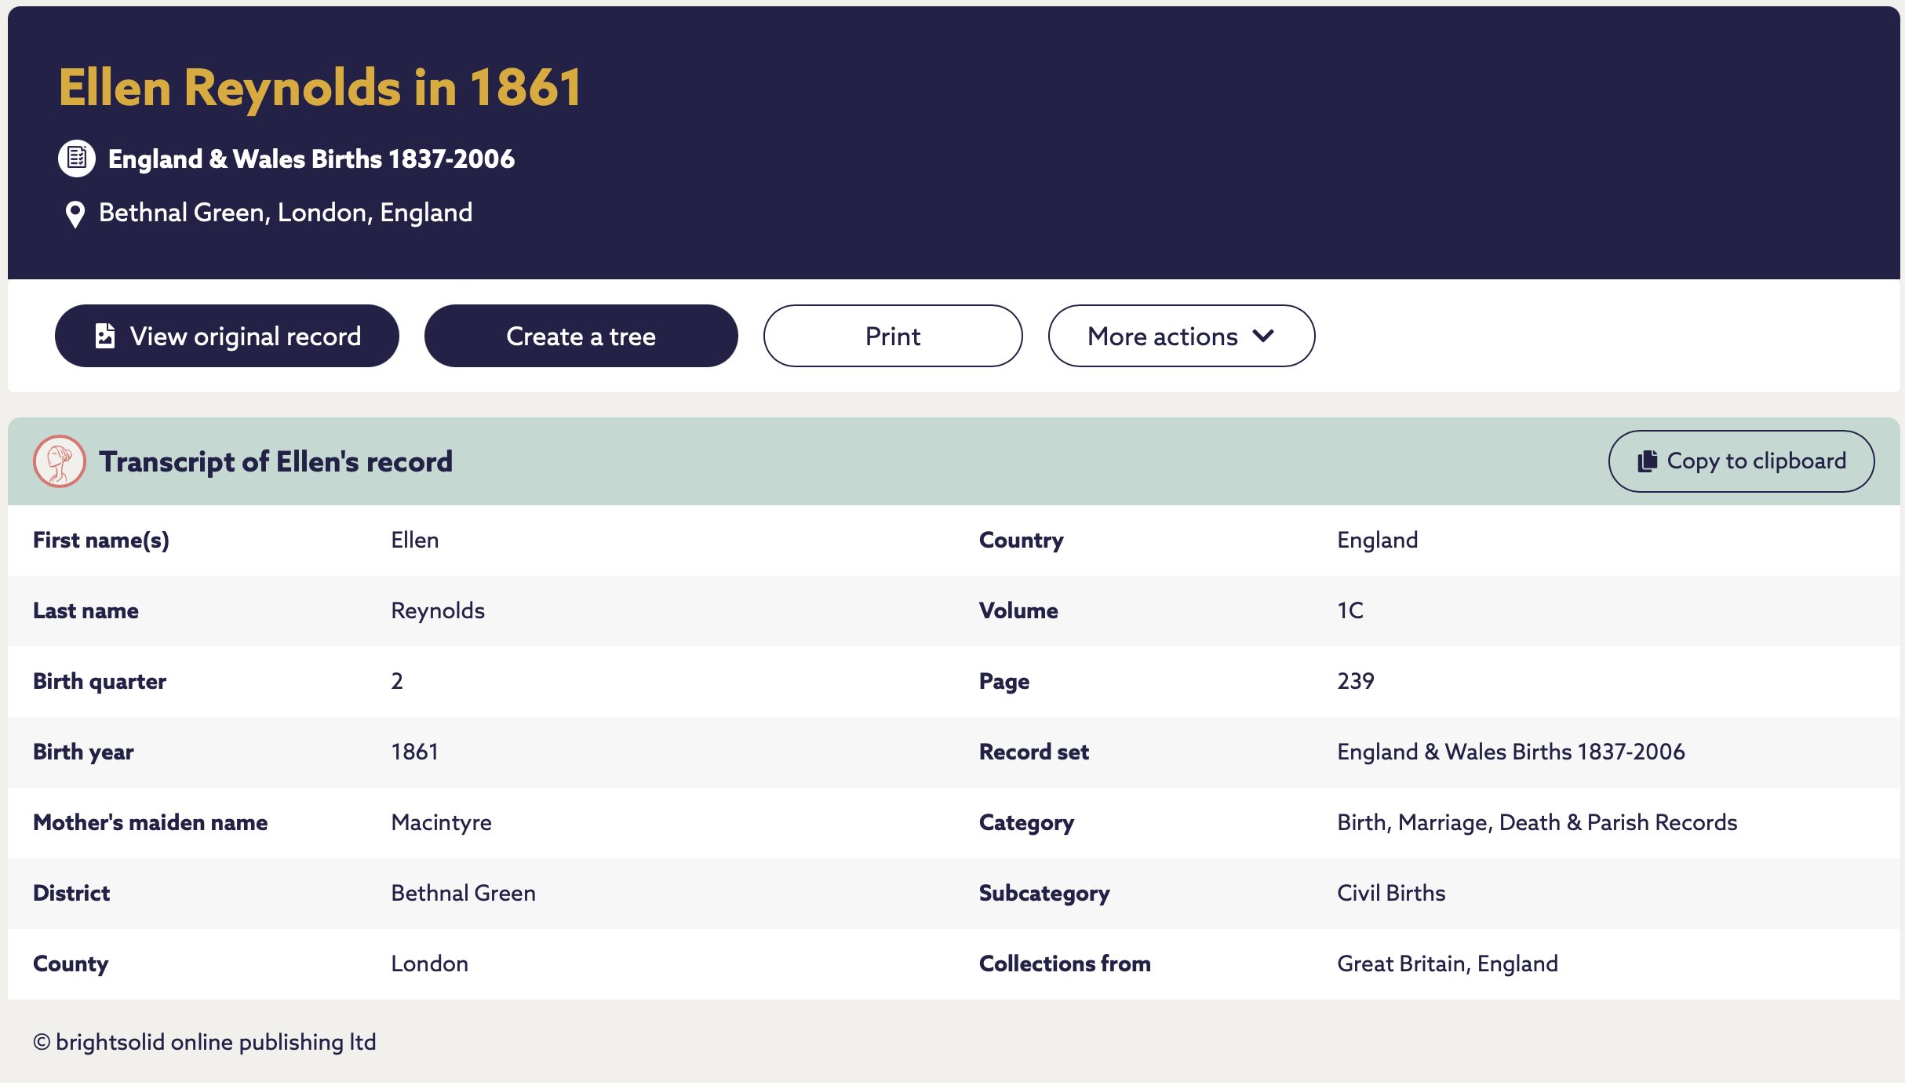Click the County label

coord(70,964)
